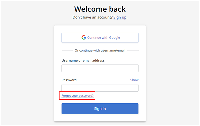
Task: Click the Or continue with username/email text
Action: click(x=100, y=51)
